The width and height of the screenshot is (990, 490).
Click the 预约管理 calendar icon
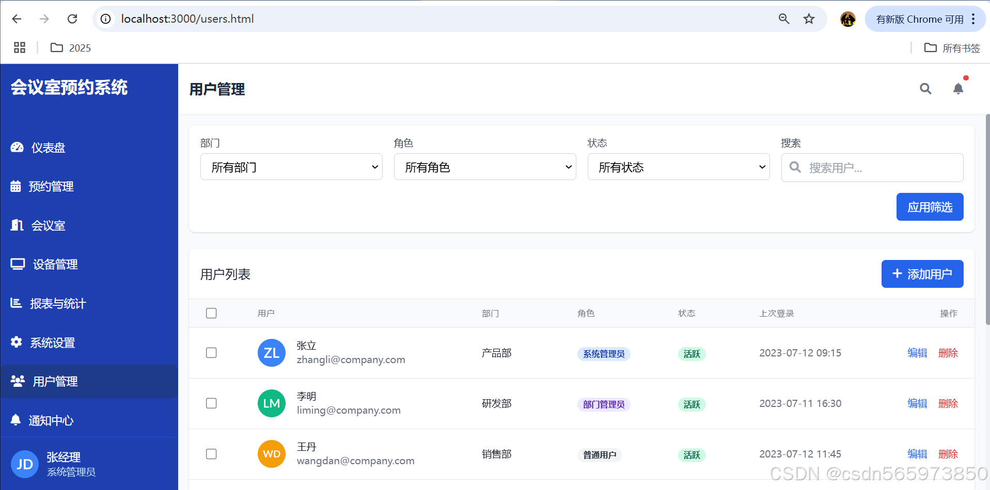16,186
